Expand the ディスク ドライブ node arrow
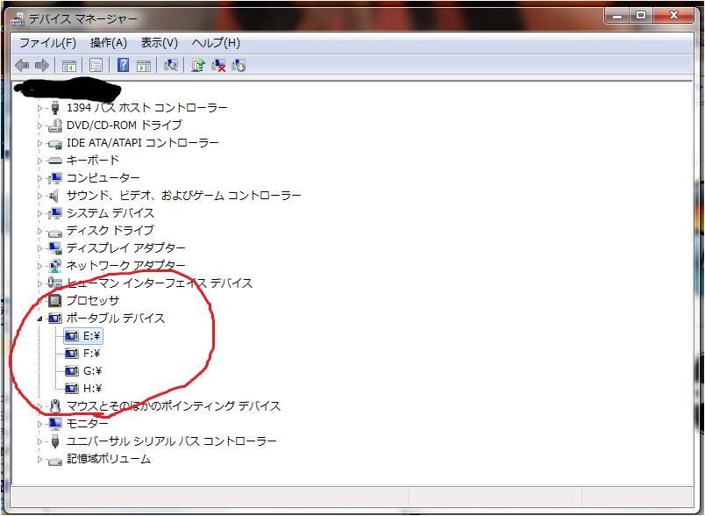Image resolution: width=705 pixels, height=516 pixels. [x=39, y=231]
